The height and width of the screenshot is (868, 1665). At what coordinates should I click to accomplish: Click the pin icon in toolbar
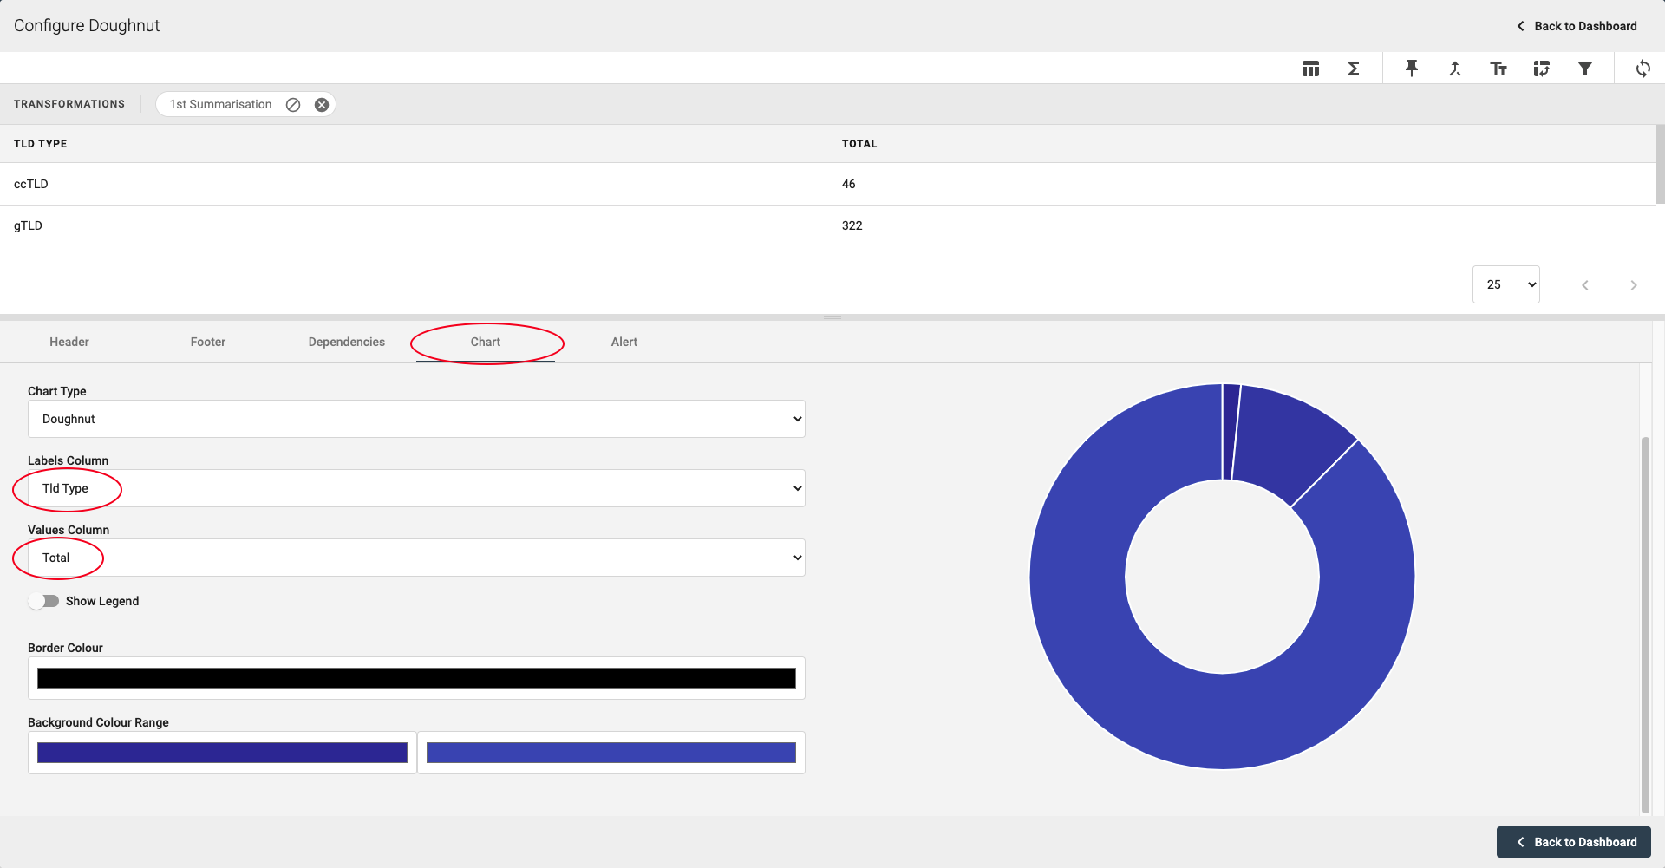(1412, 69)
